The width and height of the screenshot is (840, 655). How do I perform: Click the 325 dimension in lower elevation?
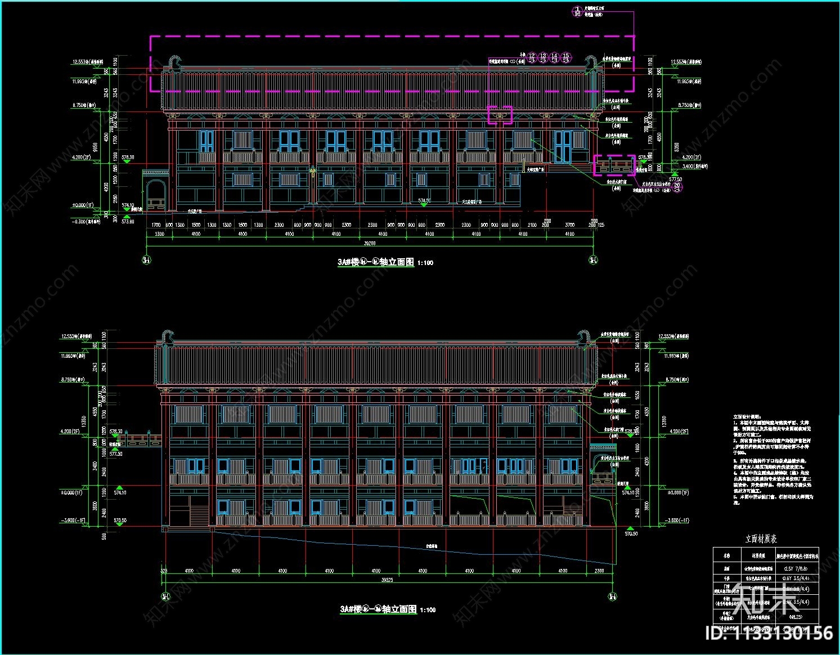pyautogui.click(x=164, y=571)
